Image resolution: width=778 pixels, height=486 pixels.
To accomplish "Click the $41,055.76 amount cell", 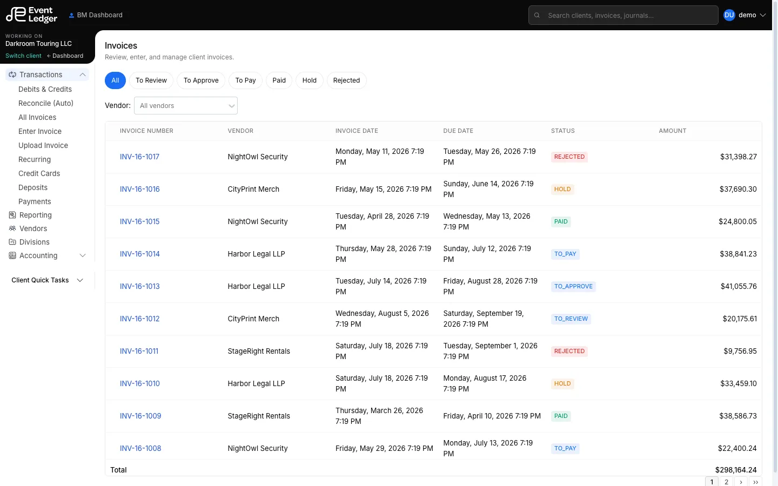I will click(739, 286).
